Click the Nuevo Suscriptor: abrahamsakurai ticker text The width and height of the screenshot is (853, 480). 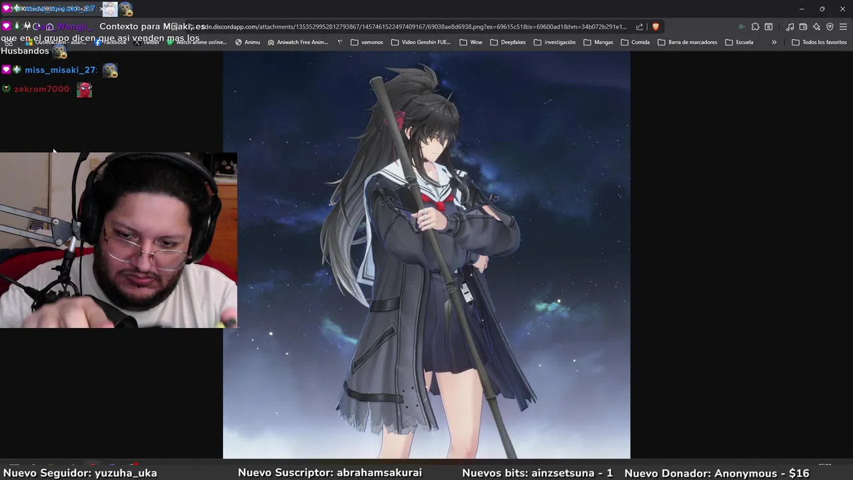(330, 473)
